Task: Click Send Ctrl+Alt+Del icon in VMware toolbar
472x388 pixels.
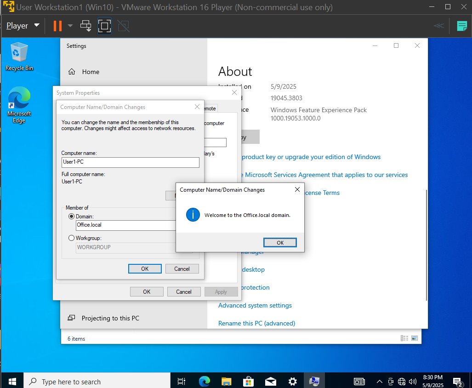Action: click(x=86, y=26)
